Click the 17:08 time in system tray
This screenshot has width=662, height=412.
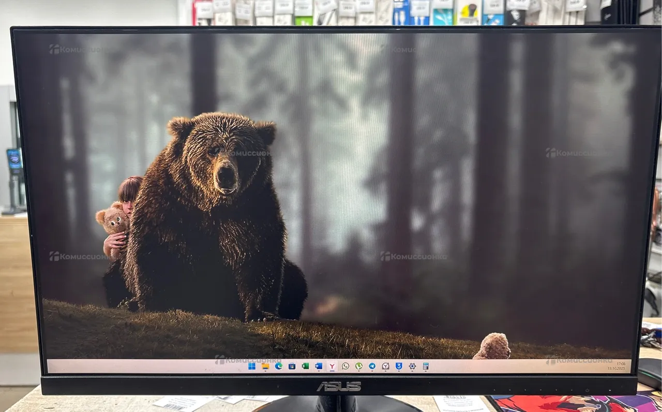(621, 364)
